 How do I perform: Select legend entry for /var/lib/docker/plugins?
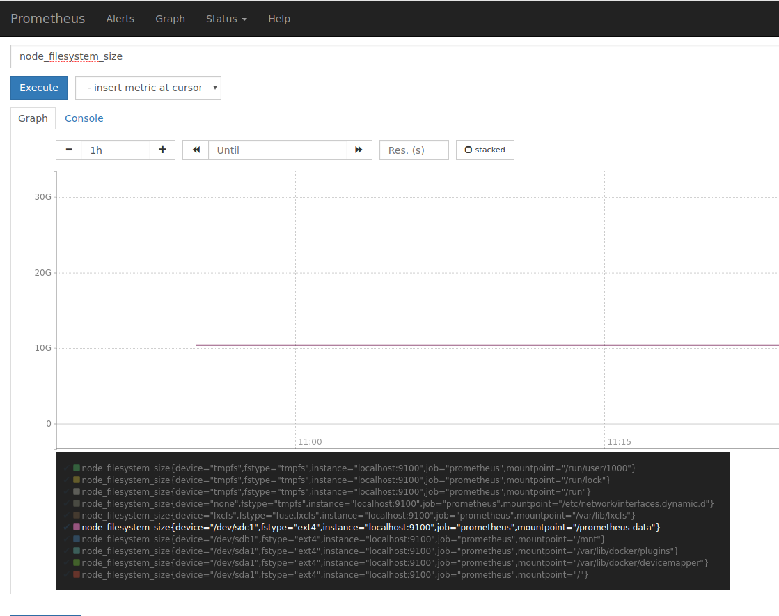(380, 551)
